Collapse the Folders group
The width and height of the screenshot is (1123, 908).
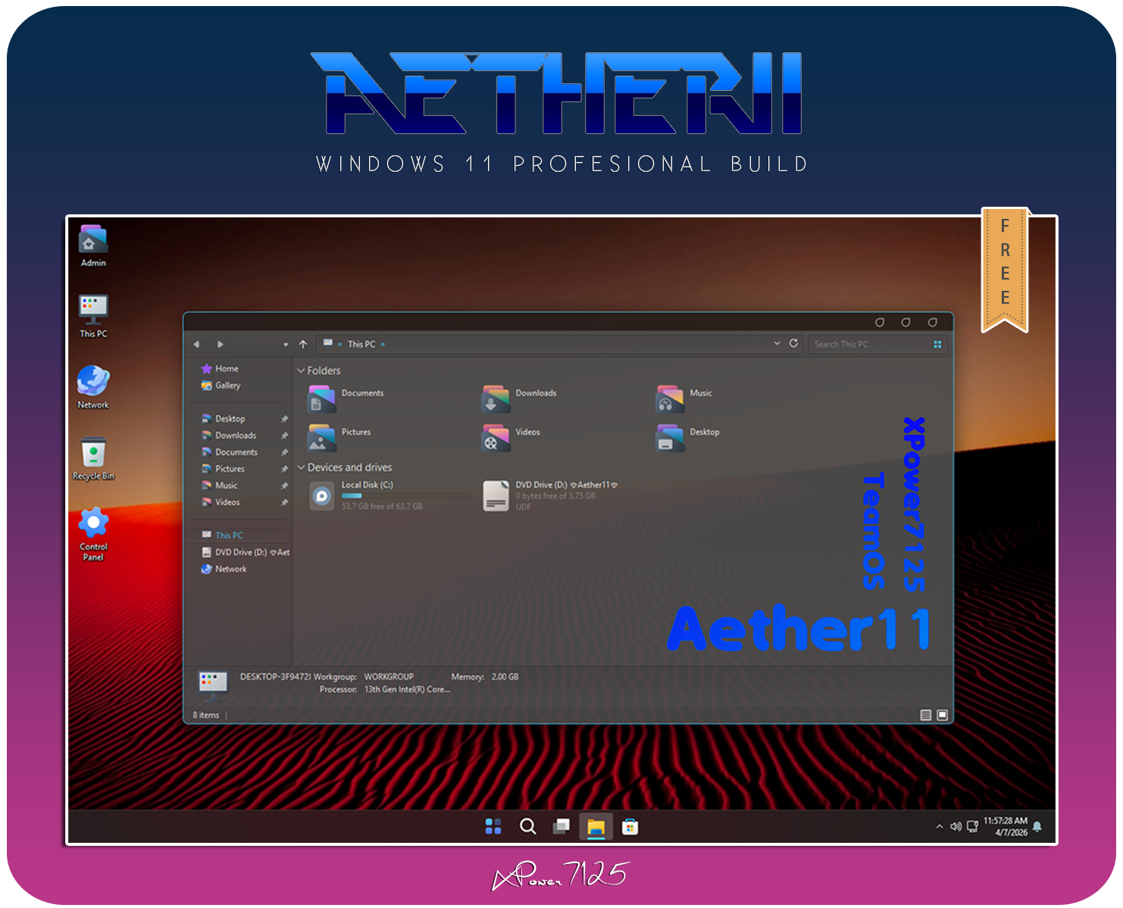pos(301,371)
